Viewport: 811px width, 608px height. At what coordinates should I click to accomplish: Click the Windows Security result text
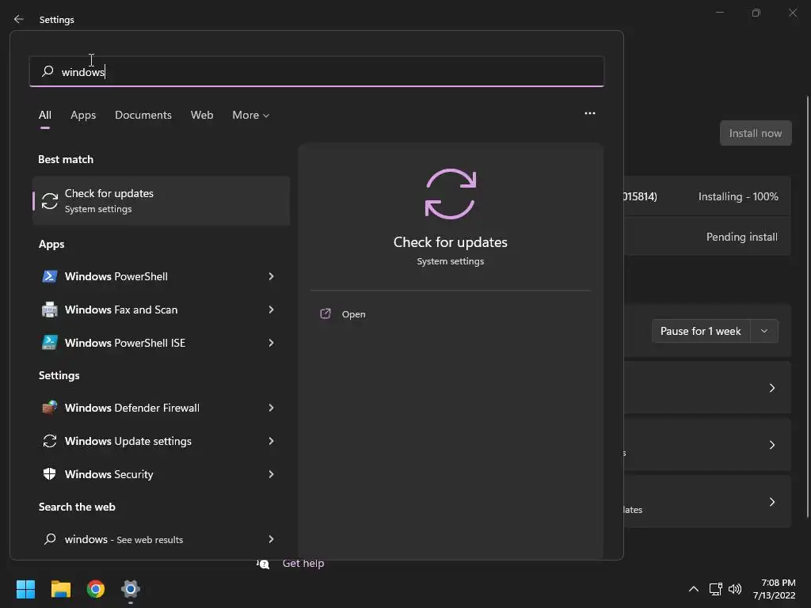(x=109, y=474)
